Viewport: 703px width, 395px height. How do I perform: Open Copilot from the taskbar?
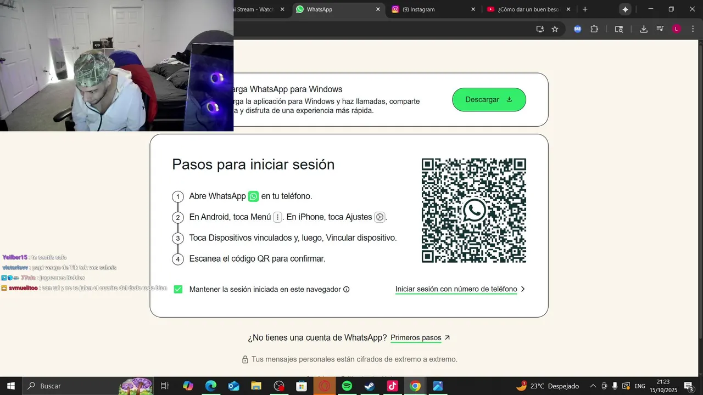tap(188, 386)
